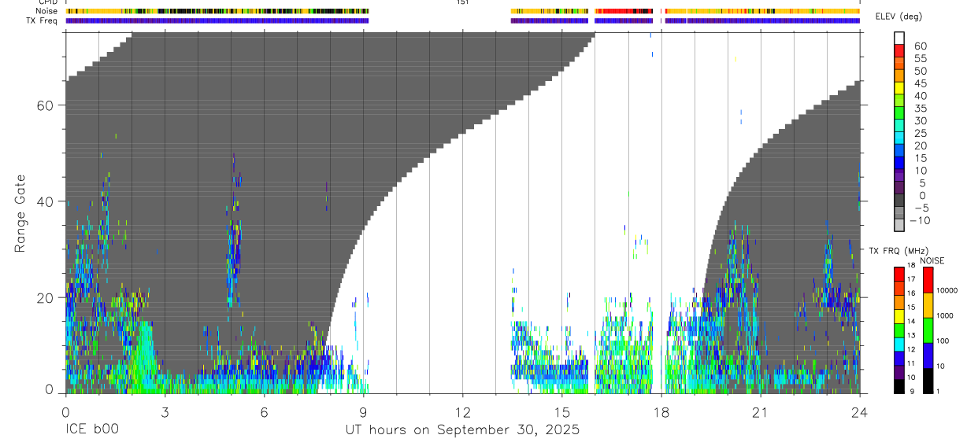Click the '30' label on the ELEV colorbar
The image size is (967, 446).
(x=921, y=120)
